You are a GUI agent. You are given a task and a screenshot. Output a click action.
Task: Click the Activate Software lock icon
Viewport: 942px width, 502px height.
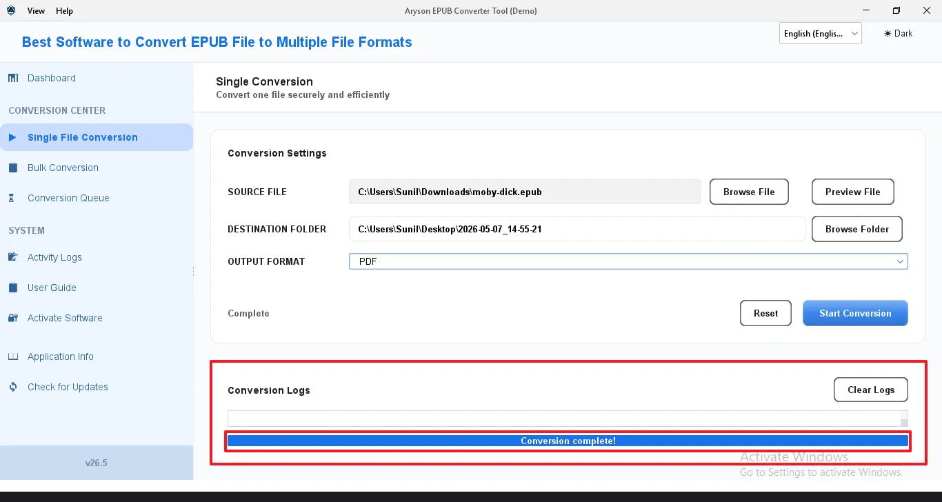(x=13, y=318)
